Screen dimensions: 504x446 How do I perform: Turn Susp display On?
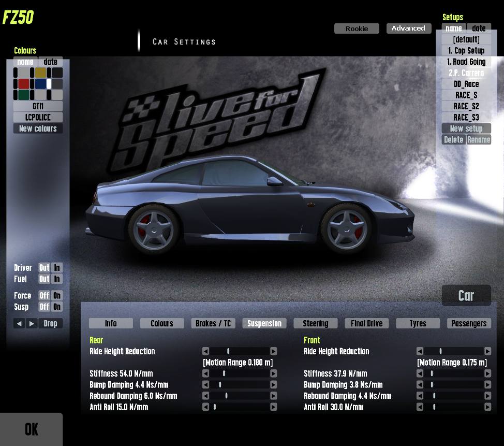57,307
